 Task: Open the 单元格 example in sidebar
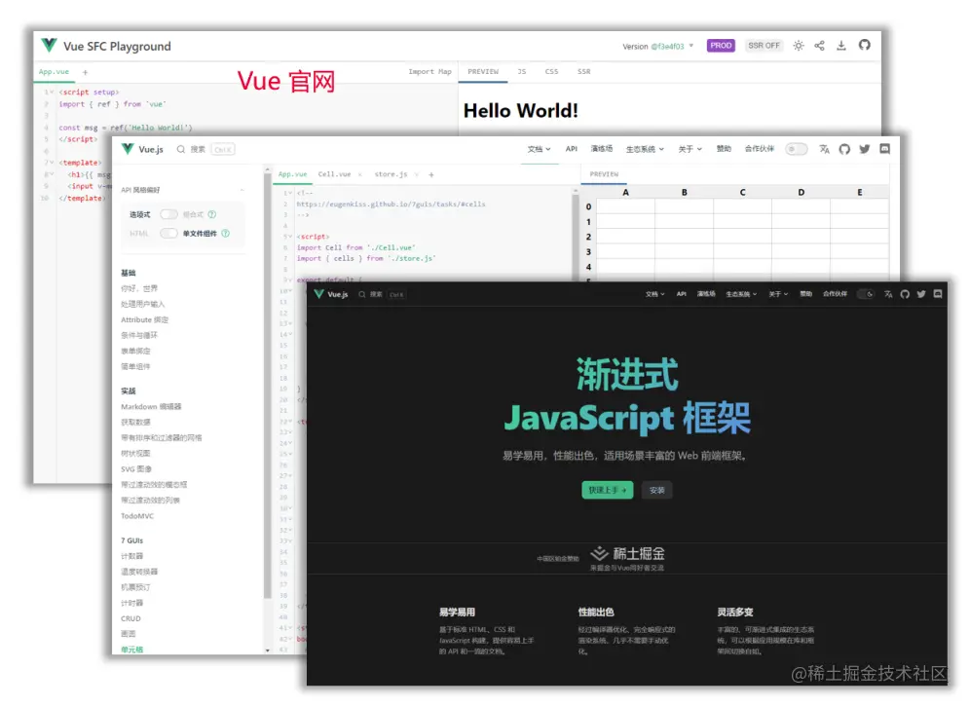(x=131, y=650)
